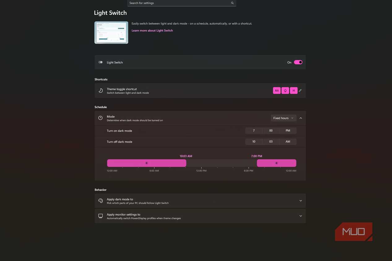Click the Shortcuts section heading
This screenshot has height=261, width=392.
click(101, 79)
